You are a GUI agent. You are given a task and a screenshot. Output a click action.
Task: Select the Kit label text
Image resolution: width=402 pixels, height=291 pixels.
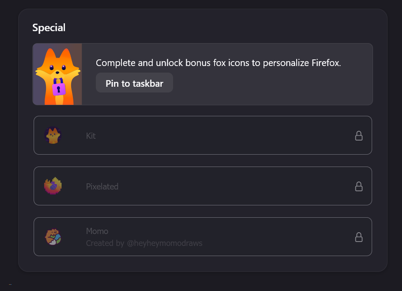(91, 136)
